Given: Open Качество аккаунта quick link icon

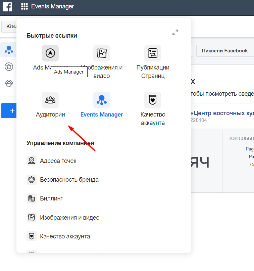Looking at the screenshot, I should pyautogui.click(x=153, y=100).
